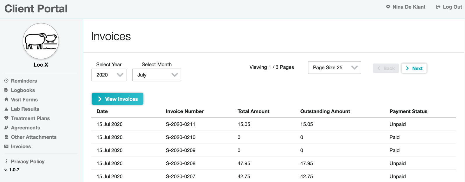Click the file icon beside Other Attachments
This screenshot has width=465, height=182.
(x=6, y=137)
